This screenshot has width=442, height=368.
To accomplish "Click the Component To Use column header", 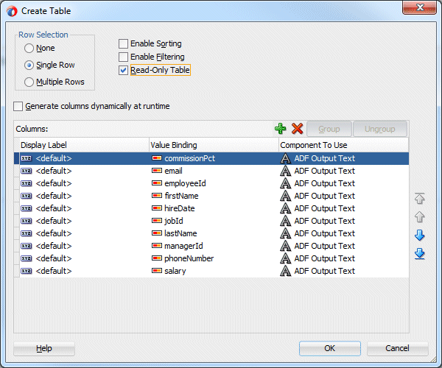I will (343, 145).
